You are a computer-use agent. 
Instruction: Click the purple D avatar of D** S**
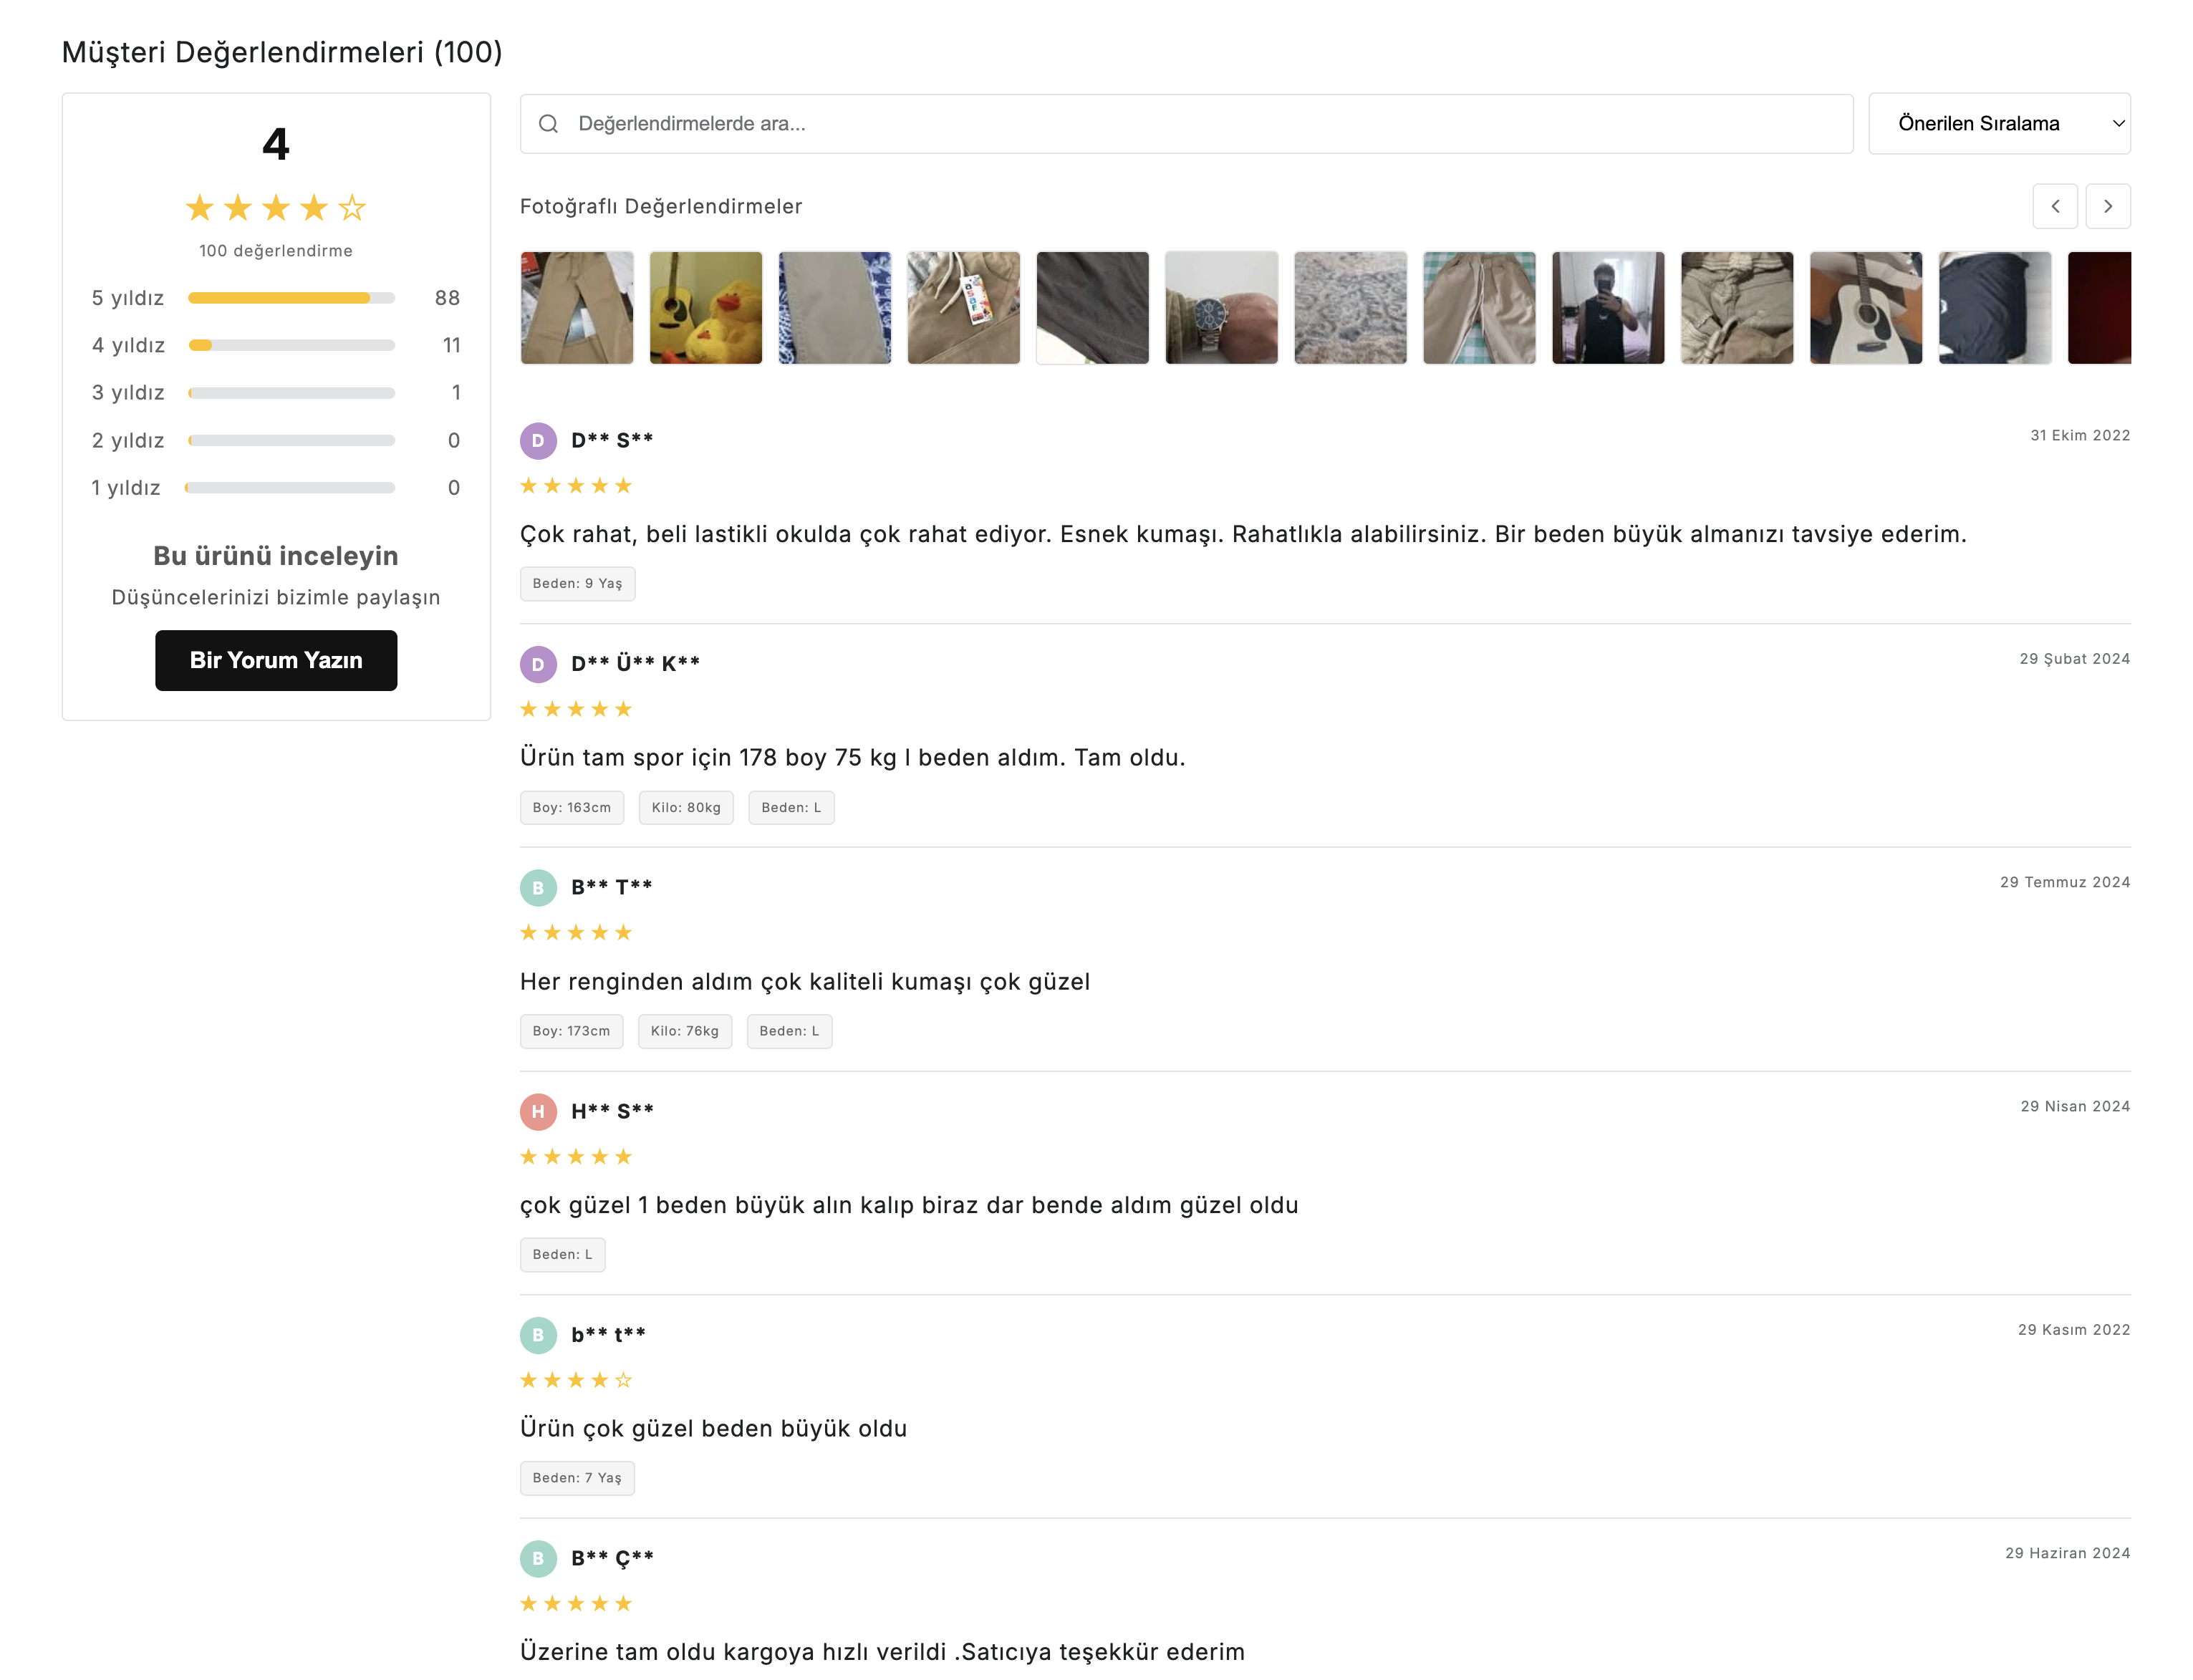538,441
